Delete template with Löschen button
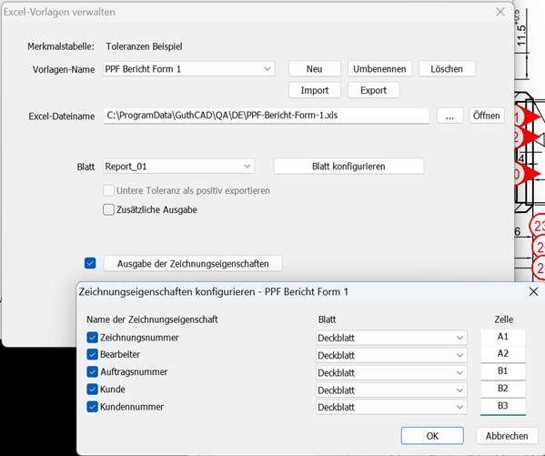545x456 pixels. click(x=447, y=69)
